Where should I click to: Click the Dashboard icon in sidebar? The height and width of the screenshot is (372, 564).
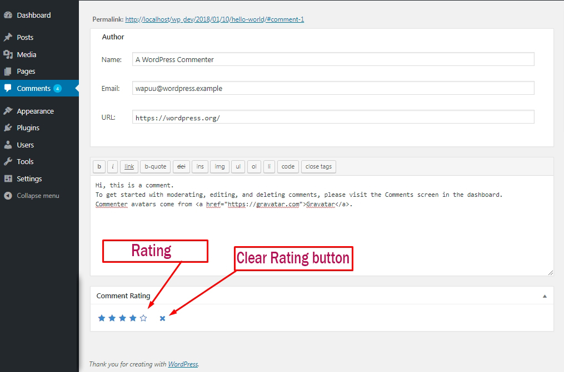(8, 15)
